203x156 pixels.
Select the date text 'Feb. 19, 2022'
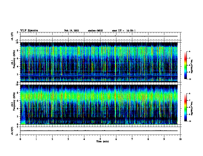[72, 31]
